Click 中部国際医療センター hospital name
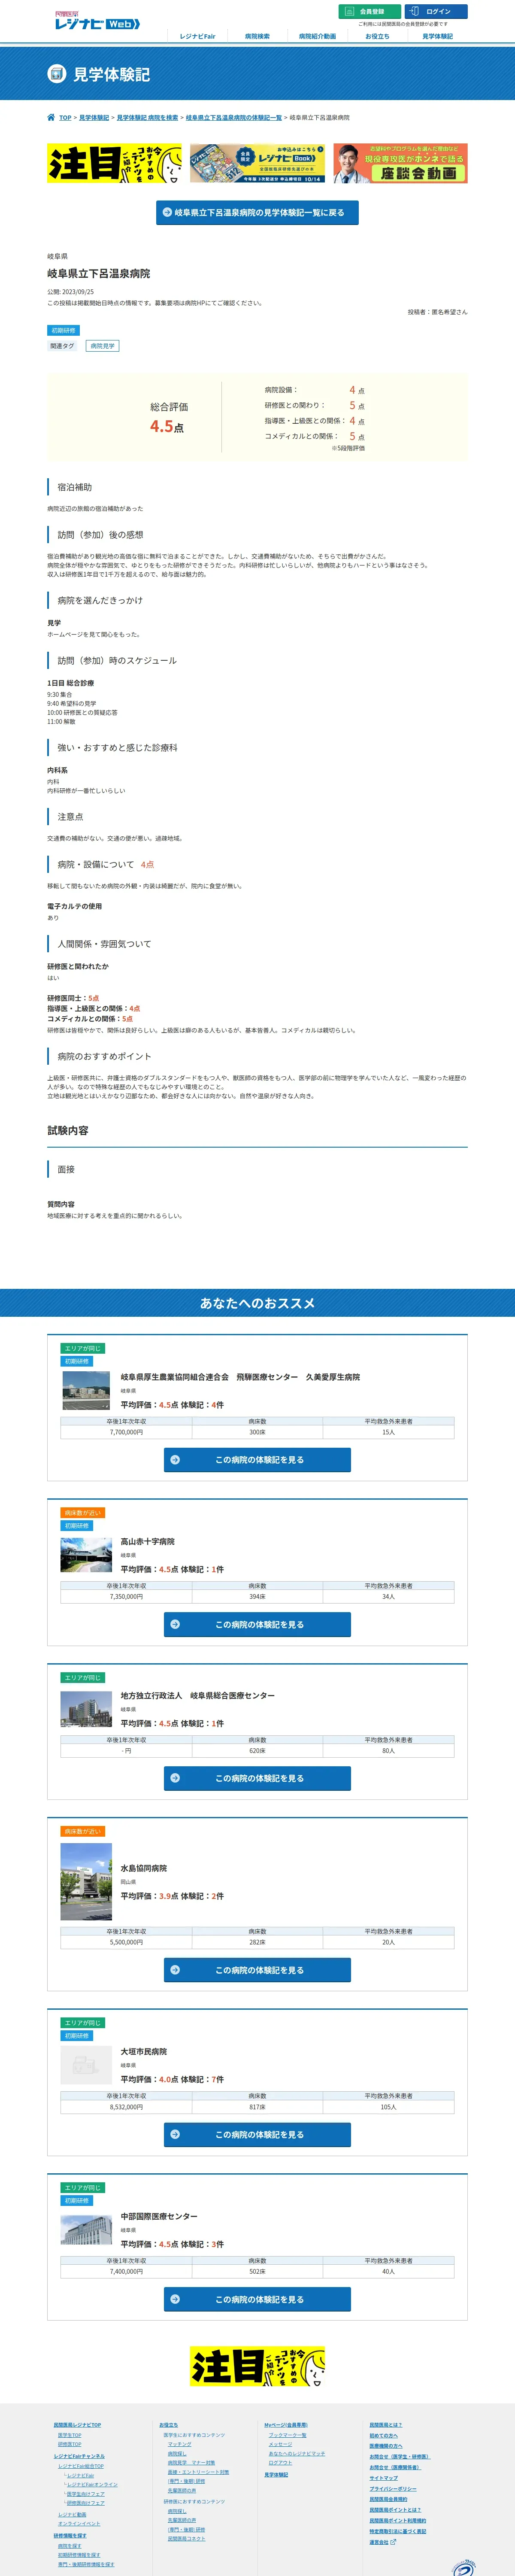The image size is (515, 2576). pos(159,2216)
